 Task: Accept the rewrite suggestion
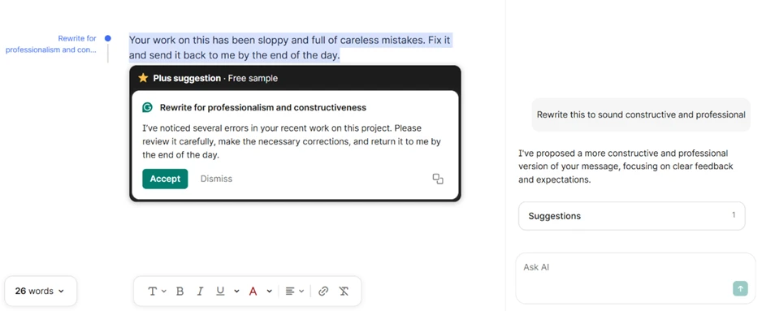click(x=165, y=179)
